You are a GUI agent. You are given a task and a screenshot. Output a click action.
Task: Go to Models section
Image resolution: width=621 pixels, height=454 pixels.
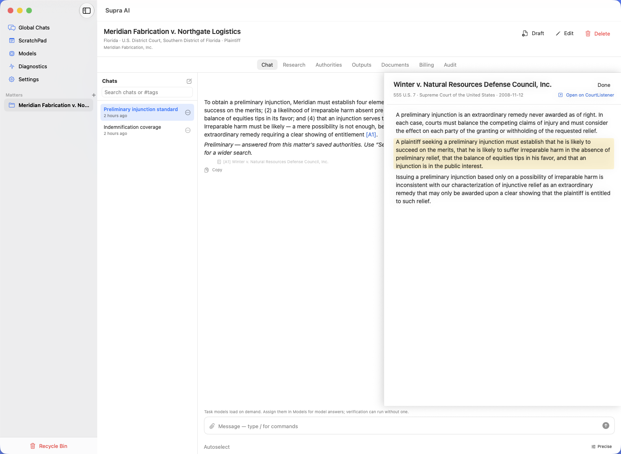click(x=23, y=53)
